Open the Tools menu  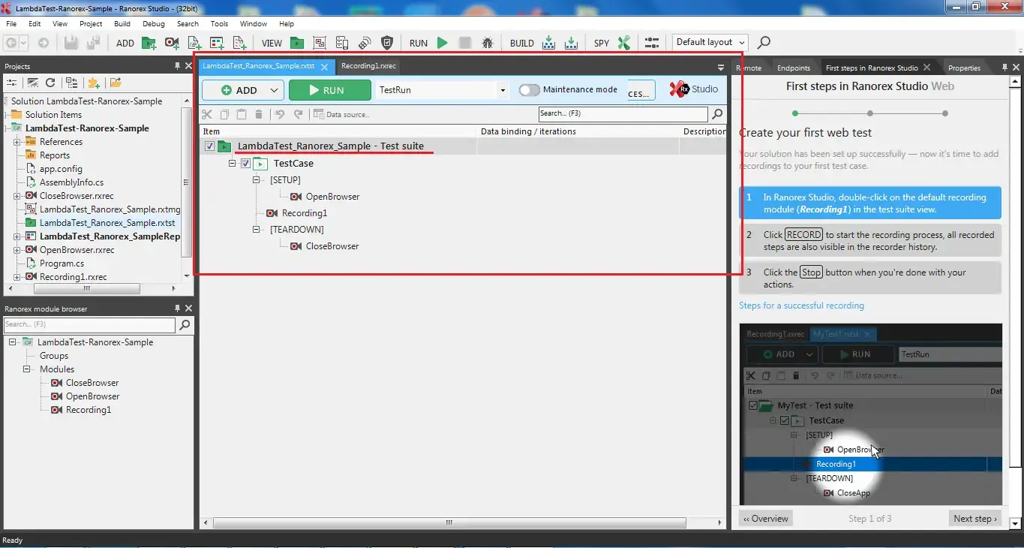click(219, 23)
